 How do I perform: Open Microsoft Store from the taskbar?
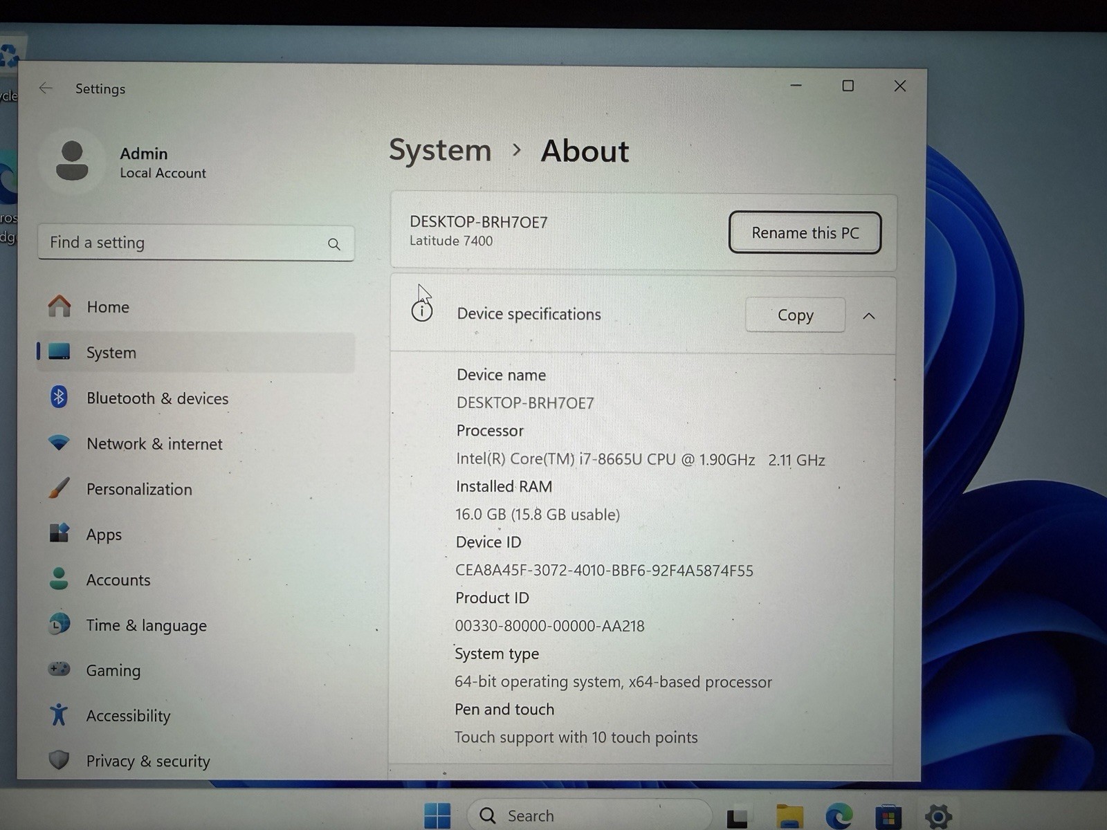888,817
